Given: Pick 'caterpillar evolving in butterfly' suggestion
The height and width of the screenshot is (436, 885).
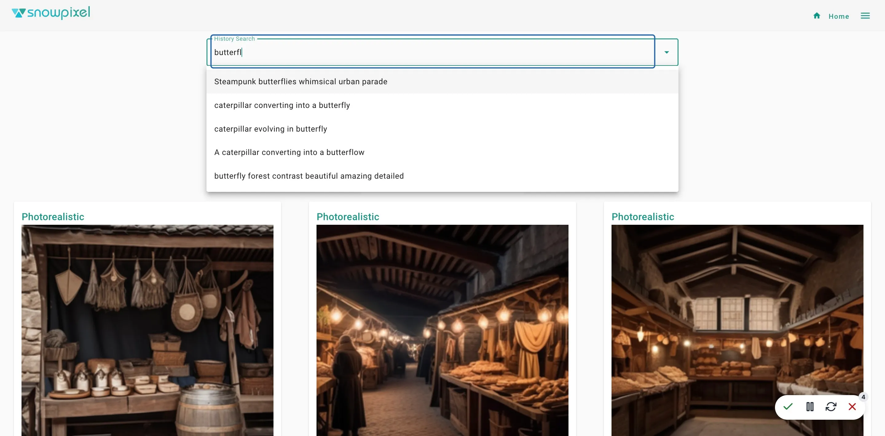Looking at the screenshot, I should click(270, 129).
